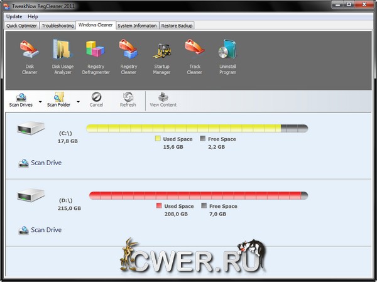This screenshot has width=377, height=282.
Task: Open Registry Defragmenter
Action: [x=96, y=55]
